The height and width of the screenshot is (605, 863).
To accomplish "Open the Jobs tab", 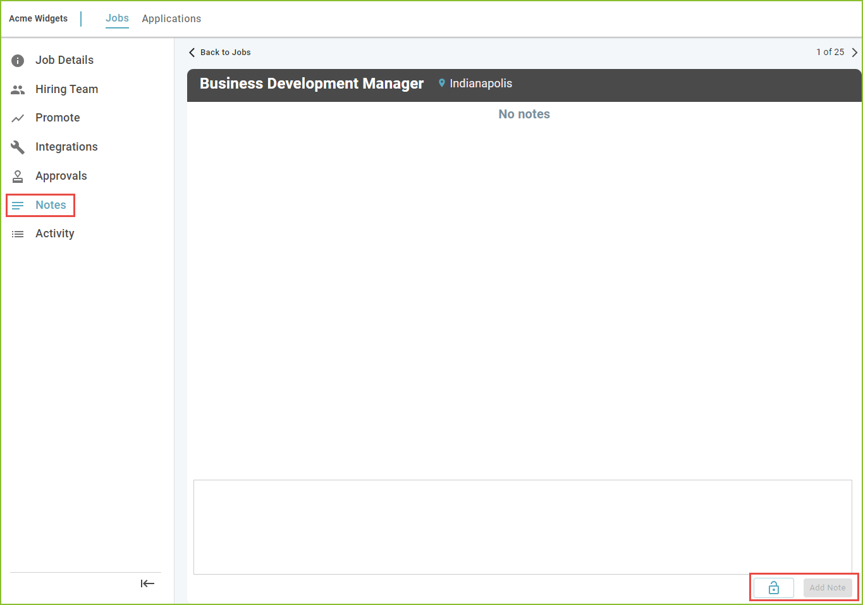I will 117,18.
